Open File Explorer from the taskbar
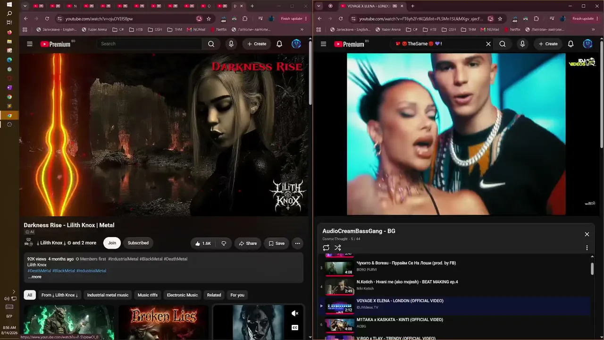This screenshot has height=340, width=604. click(x=9, y=42)
